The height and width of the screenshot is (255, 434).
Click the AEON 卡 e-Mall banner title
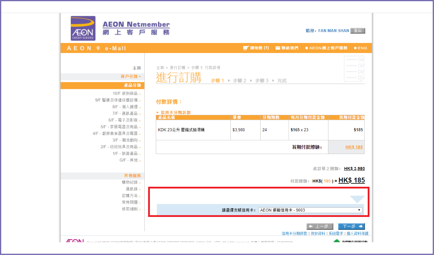click(96, 48)
